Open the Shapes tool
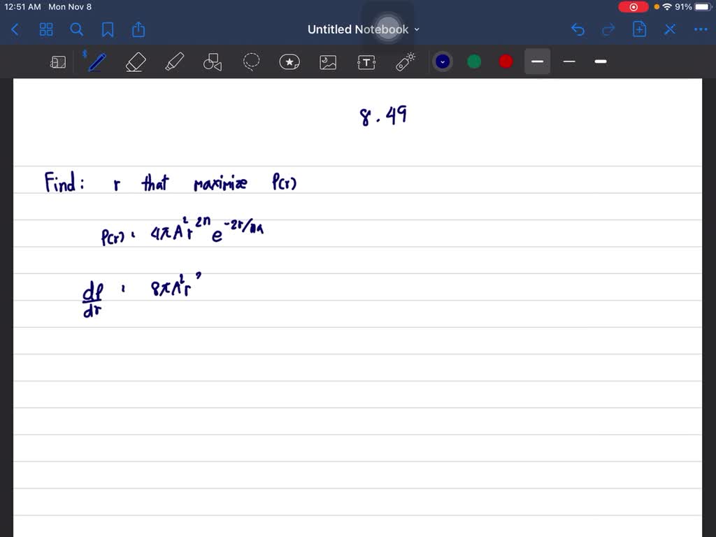This screenshot has width=716, height=537. pyautogui.click(x=213, y=62)
